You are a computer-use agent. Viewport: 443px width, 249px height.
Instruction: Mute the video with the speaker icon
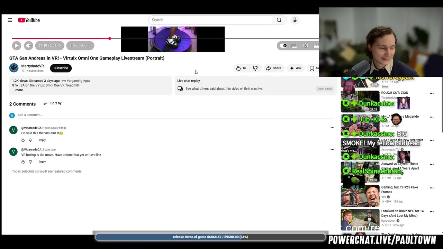coord(29,46)
